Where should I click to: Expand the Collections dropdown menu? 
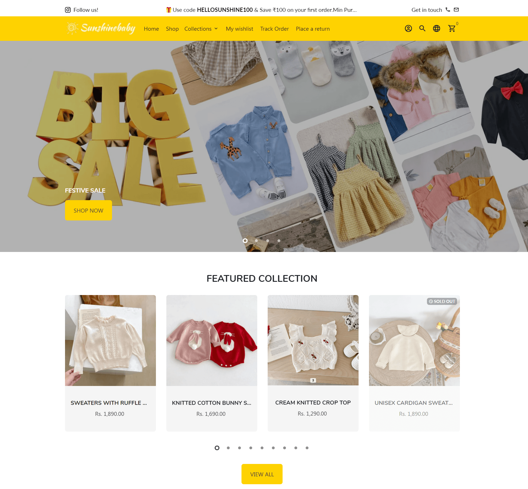(x=201, y=29)
